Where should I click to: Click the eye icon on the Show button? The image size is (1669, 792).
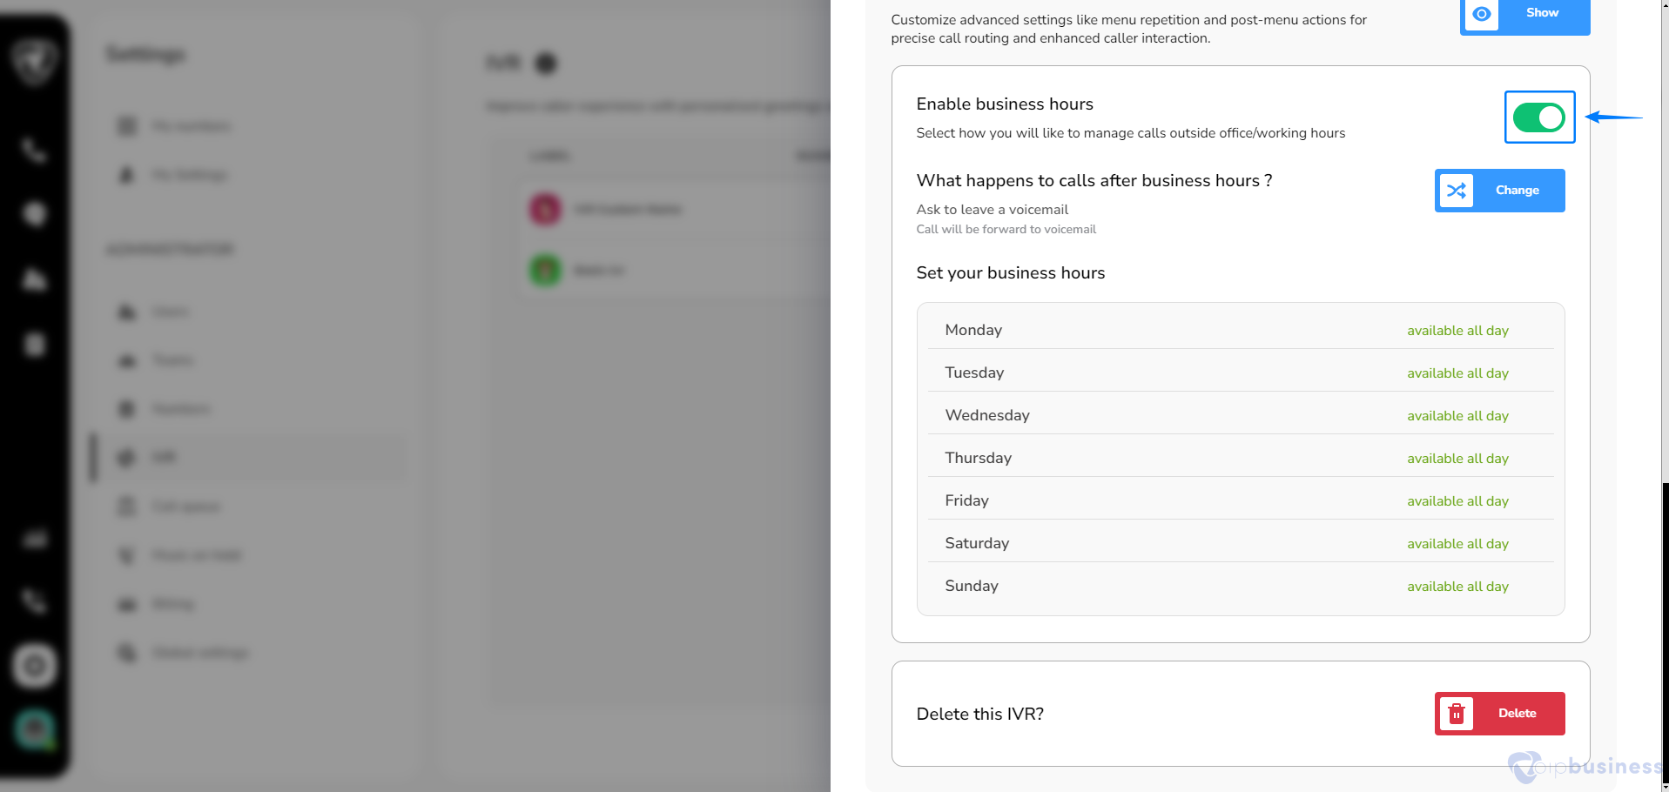1481,14
